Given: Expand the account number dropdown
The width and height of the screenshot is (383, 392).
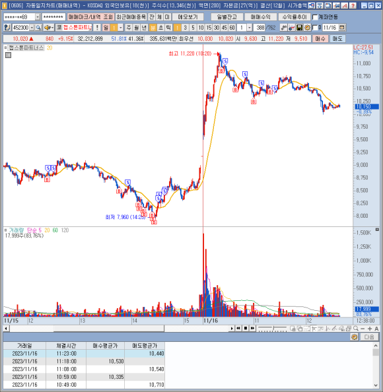Looking at the screenshot, I should (x=38, y=17).
